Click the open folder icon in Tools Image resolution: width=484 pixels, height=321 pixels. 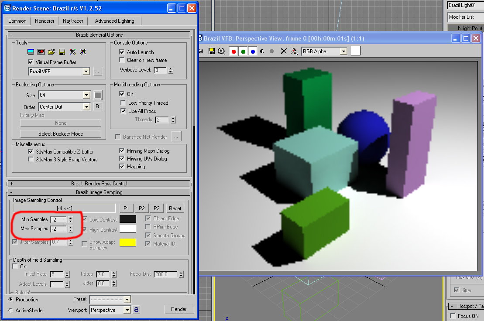[51, 52]
